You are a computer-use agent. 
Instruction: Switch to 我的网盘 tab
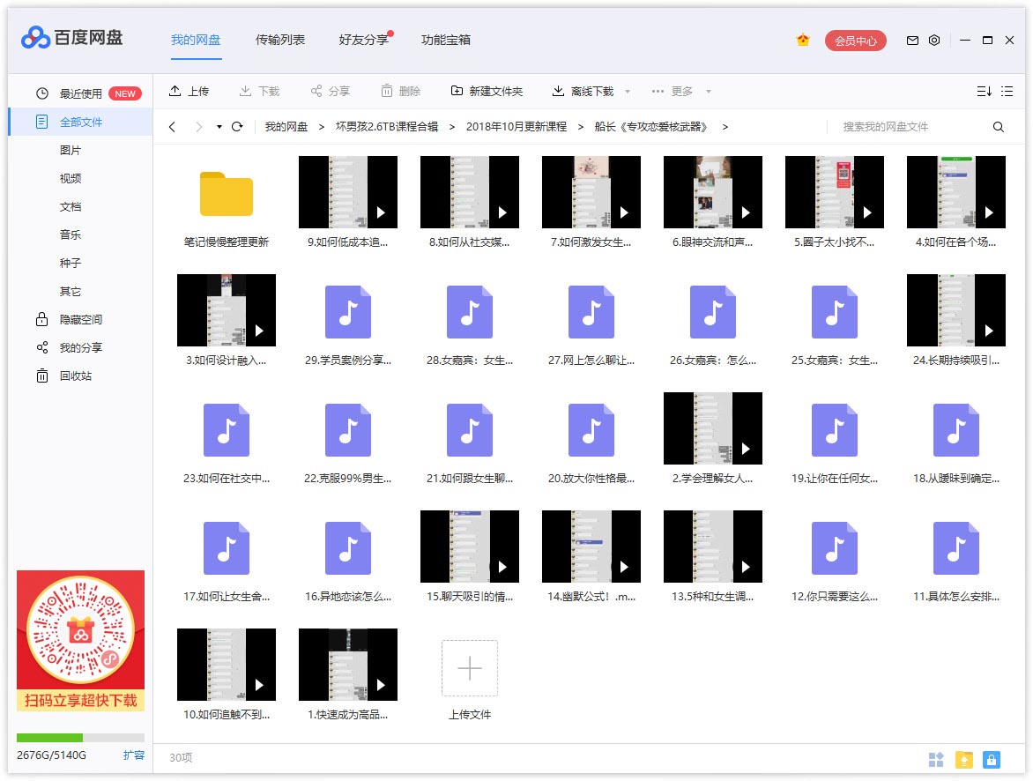196,40
